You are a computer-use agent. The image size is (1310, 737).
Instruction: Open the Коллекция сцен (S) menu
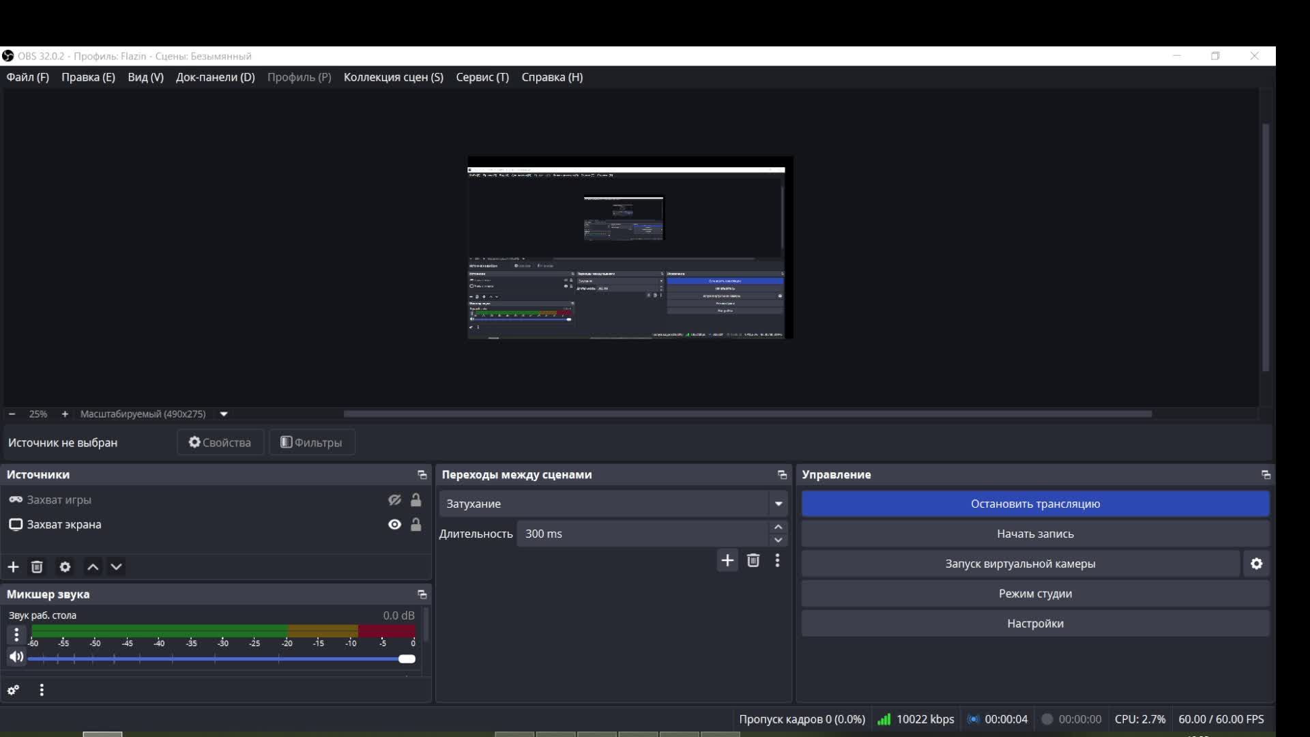click(393, 77)
